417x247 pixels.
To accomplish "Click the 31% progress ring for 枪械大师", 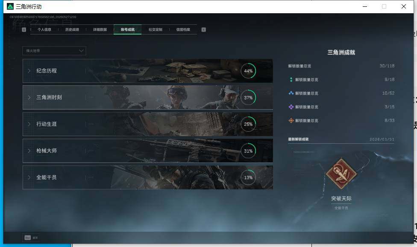I will [248, 151].
